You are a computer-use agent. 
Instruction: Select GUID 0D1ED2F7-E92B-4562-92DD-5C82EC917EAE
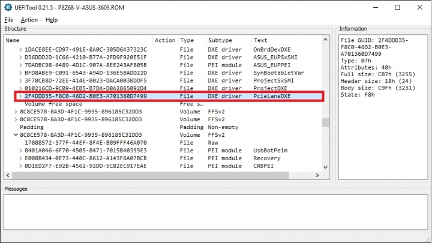point(86,166)
